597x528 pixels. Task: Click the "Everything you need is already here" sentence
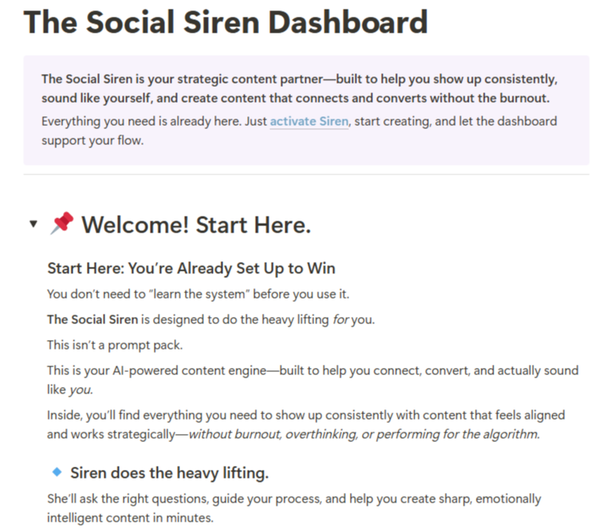tap(151, 122)
